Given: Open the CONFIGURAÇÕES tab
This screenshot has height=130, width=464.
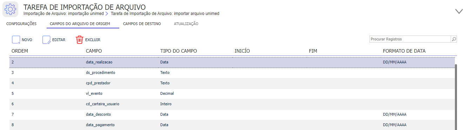Looking at the screenshot, I should click(21, 24).
